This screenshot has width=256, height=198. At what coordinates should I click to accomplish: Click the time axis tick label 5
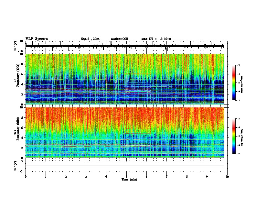pos(126,177)
